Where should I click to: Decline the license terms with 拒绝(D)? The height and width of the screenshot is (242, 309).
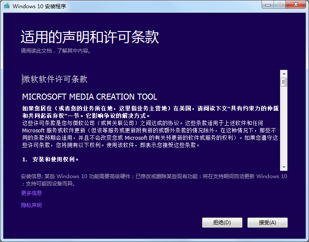(x=222, y=223)
